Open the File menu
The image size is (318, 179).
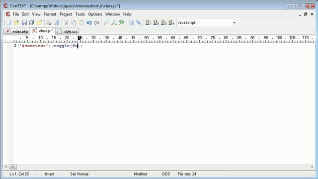[16, 14]
